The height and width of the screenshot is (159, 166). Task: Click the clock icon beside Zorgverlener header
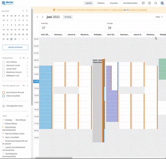(x=21, y=58)
